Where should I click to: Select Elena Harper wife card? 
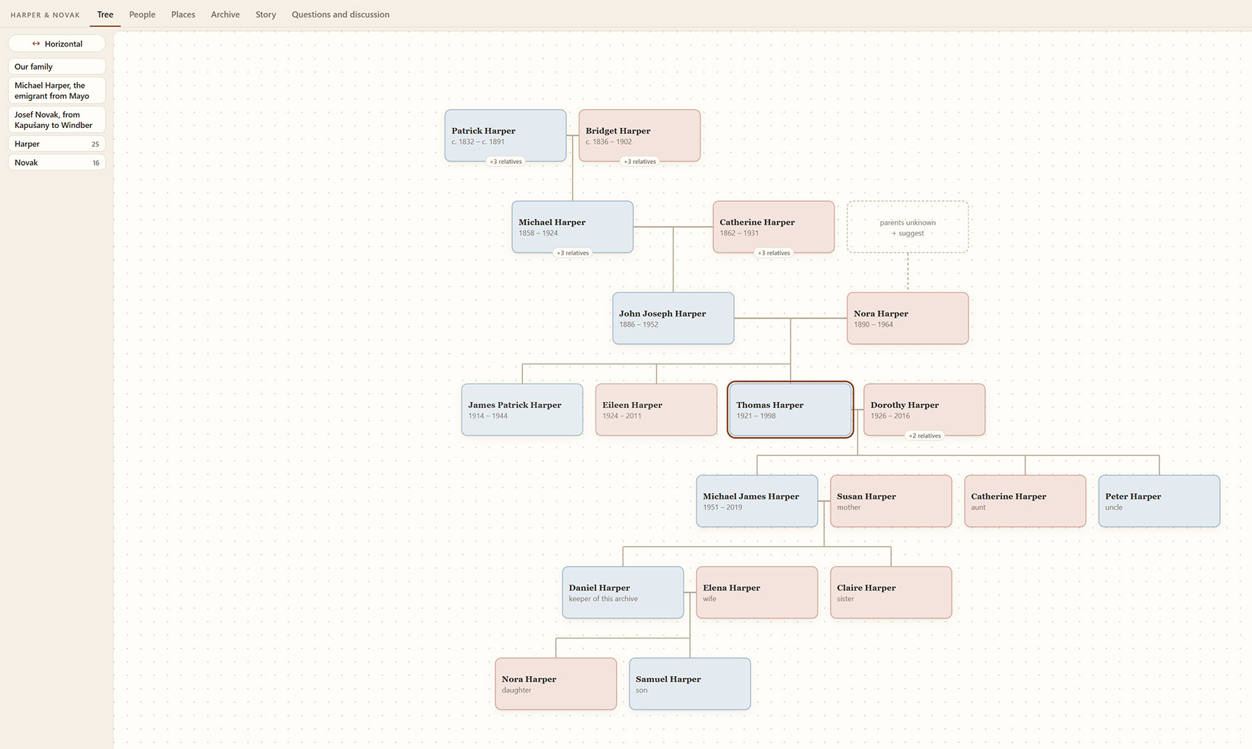[x=757, y=593]
